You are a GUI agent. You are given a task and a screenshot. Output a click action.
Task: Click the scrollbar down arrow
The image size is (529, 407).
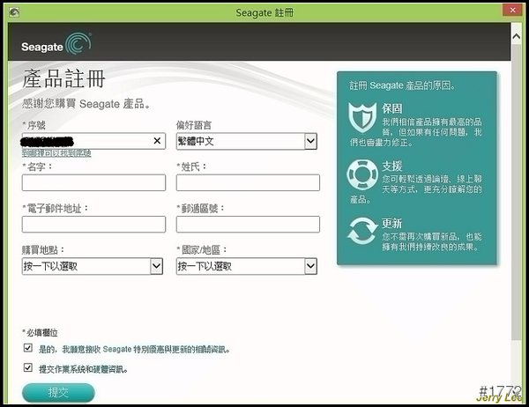tap(517, 398)
